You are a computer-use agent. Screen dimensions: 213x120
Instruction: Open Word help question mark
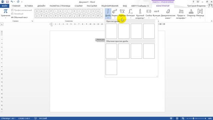click(x=193, y=2)
